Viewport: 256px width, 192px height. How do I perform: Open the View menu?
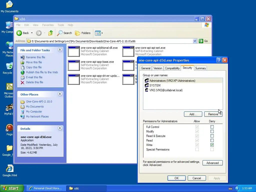[35, 25]
